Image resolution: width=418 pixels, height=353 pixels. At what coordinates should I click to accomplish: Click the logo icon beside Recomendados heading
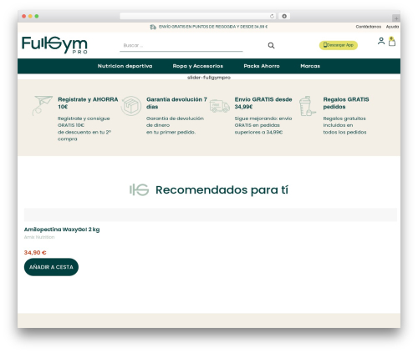139,189
